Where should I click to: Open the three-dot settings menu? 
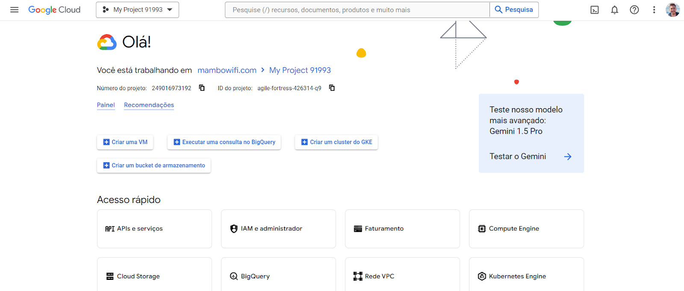(x=654, y=10)
